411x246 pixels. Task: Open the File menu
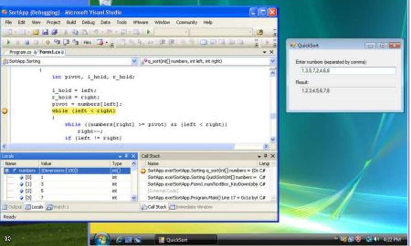pos(9,22)
